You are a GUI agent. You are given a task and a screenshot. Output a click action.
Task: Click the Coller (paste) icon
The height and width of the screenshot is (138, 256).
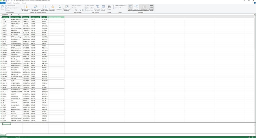tap(2, 7)
